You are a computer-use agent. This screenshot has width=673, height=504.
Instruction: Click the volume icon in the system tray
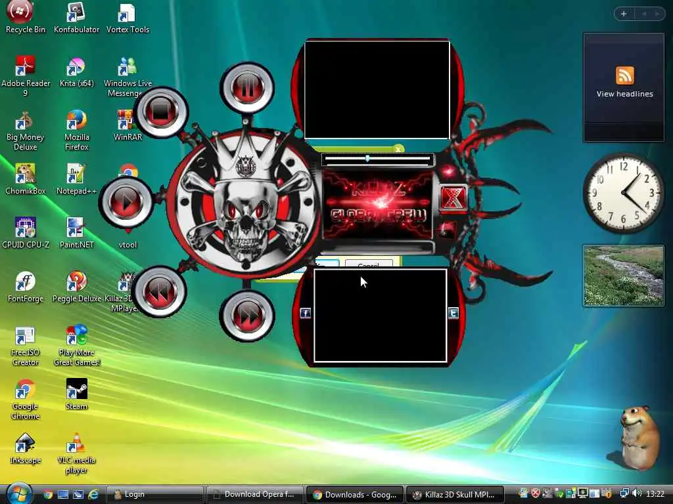pyautogui.click(x=637, y=493)
